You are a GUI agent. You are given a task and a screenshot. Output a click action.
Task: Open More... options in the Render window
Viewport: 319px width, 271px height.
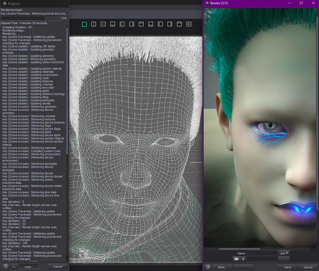(x=223, y=267)
